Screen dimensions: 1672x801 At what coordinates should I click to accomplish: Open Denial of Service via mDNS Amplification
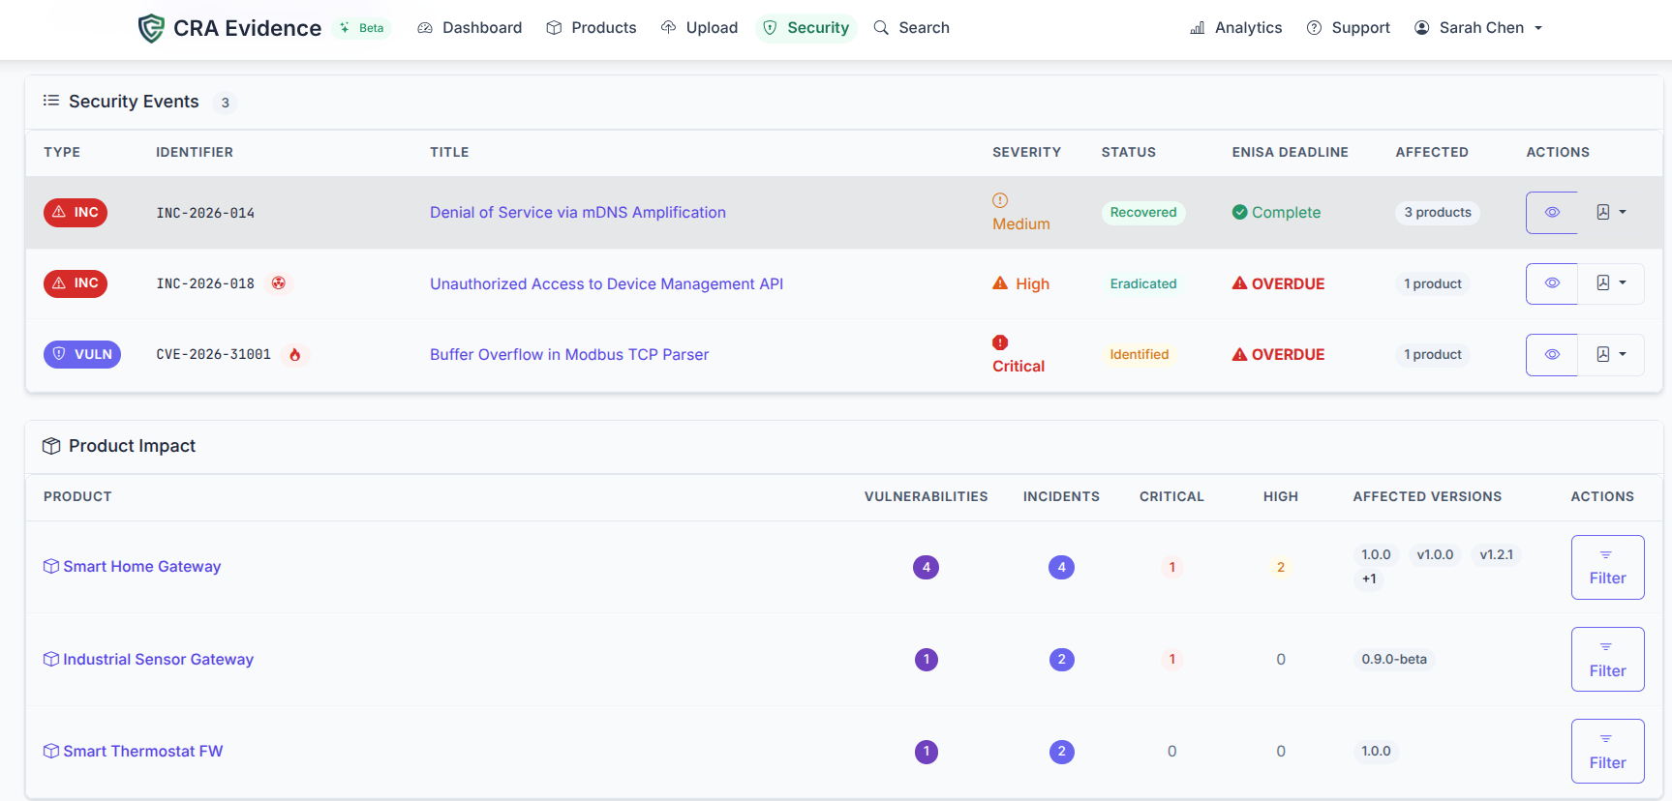tap(578, 213)
